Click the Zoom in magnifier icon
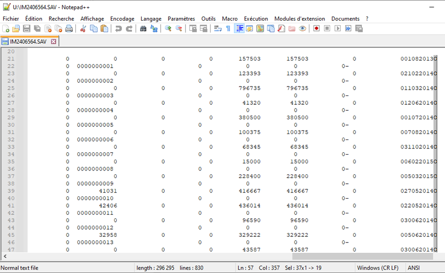445x273 pixels. pyautogui.click(x=168, y=29)
